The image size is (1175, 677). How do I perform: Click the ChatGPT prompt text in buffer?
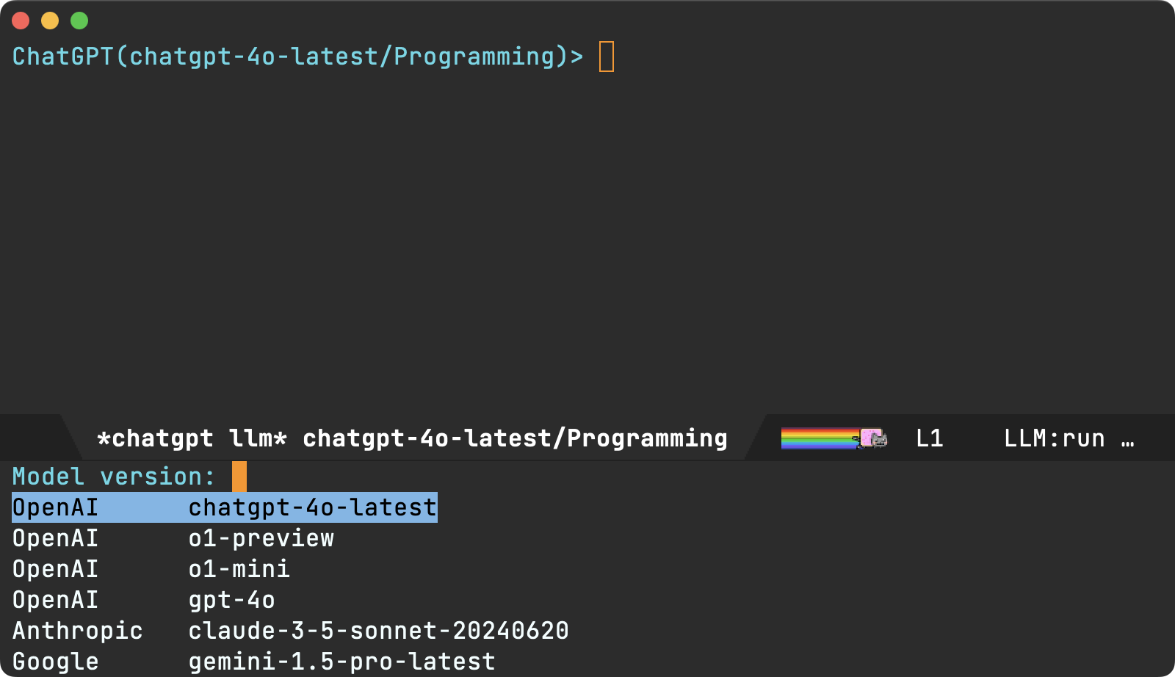click(x=297, y=57)
